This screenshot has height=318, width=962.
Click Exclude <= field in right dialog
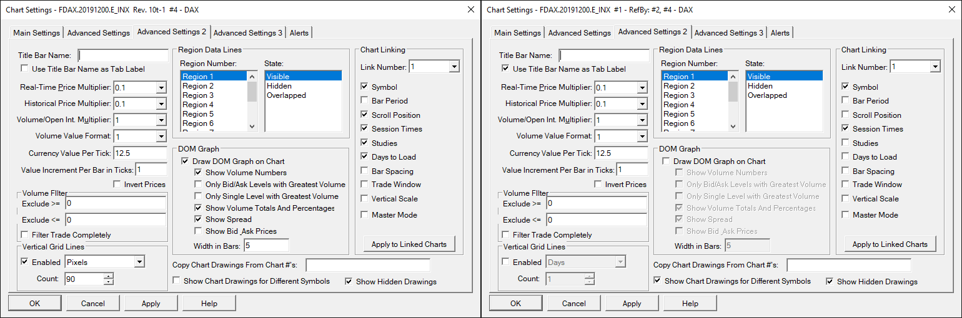(596, 219)
